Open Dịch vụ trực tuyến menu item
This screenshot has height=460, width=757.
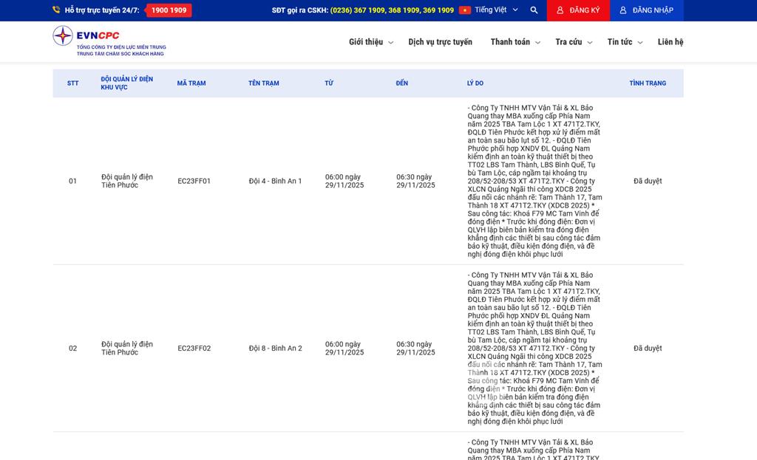tap(440, 42)
